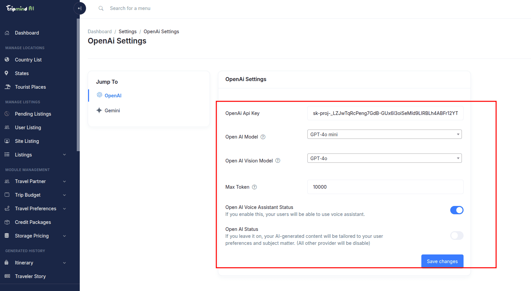This screenshot has height=291, width=531.
Task: Enable the Open AI Status toggle
Action: coord(457,236)
